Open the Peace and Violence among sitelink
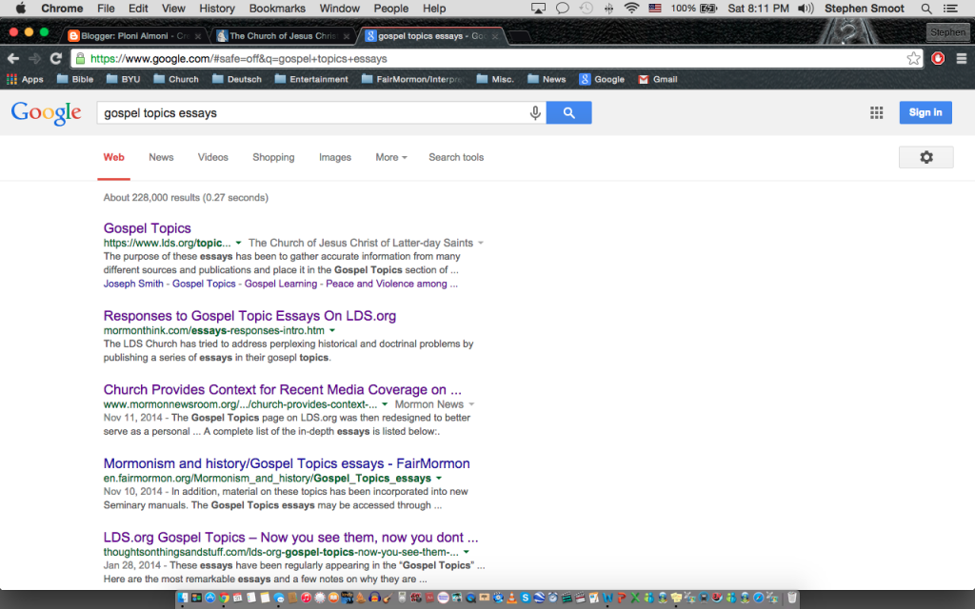This screenshot has height=609, width=975. [x=391, y=284]
